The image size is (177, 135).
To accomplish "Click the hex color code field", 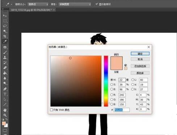I will click(122, 110).
